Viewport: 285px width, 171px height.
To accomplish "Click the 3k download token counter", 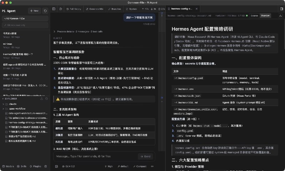I will tap(154, 9).
